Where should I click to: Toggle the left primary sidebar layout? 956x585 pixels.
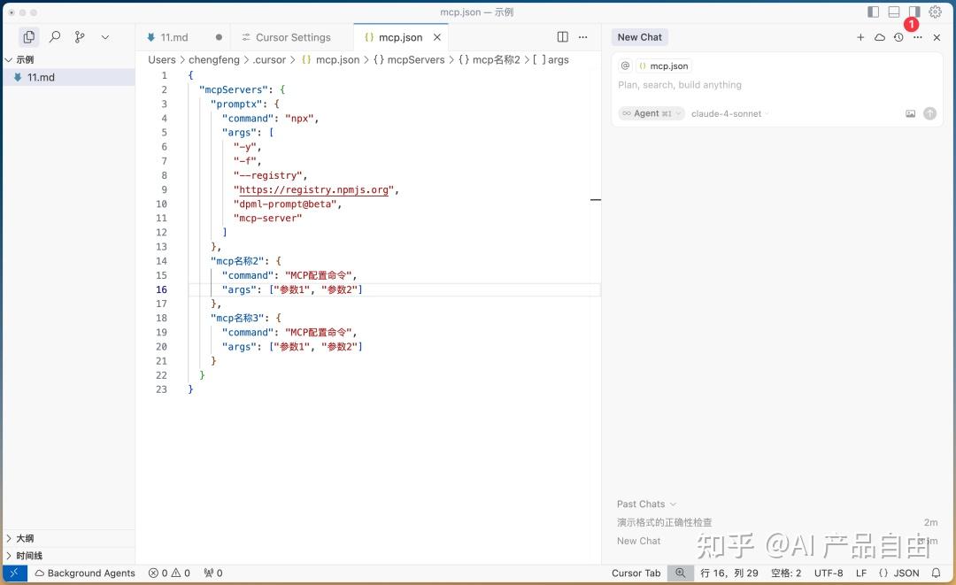pyautogui.click(x=873, y=12)
